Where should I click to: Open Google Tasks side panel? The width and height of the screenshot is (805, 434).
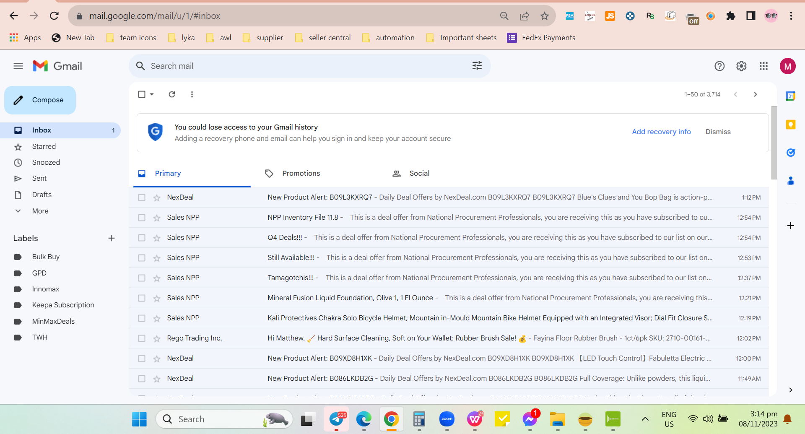[x=791, y=153]
